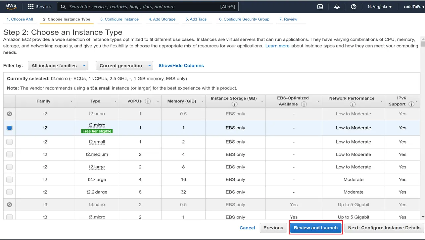The image size is (425, 240).
Task: Open the EBS-Optimized Available column sort arrow
Action: [x=319, y=101]
